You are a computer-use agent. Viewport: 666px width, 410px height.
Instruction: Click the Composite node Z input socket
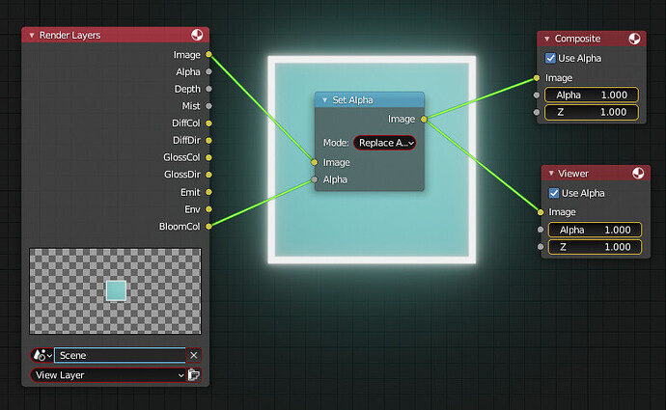point(537,112)
